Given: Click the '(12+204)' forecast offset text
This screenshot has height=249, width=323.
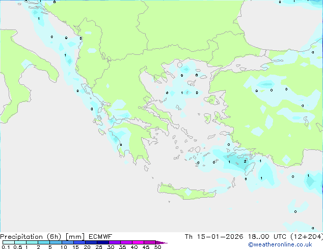Looking at the screenshot, I should [x=307, y=237].
